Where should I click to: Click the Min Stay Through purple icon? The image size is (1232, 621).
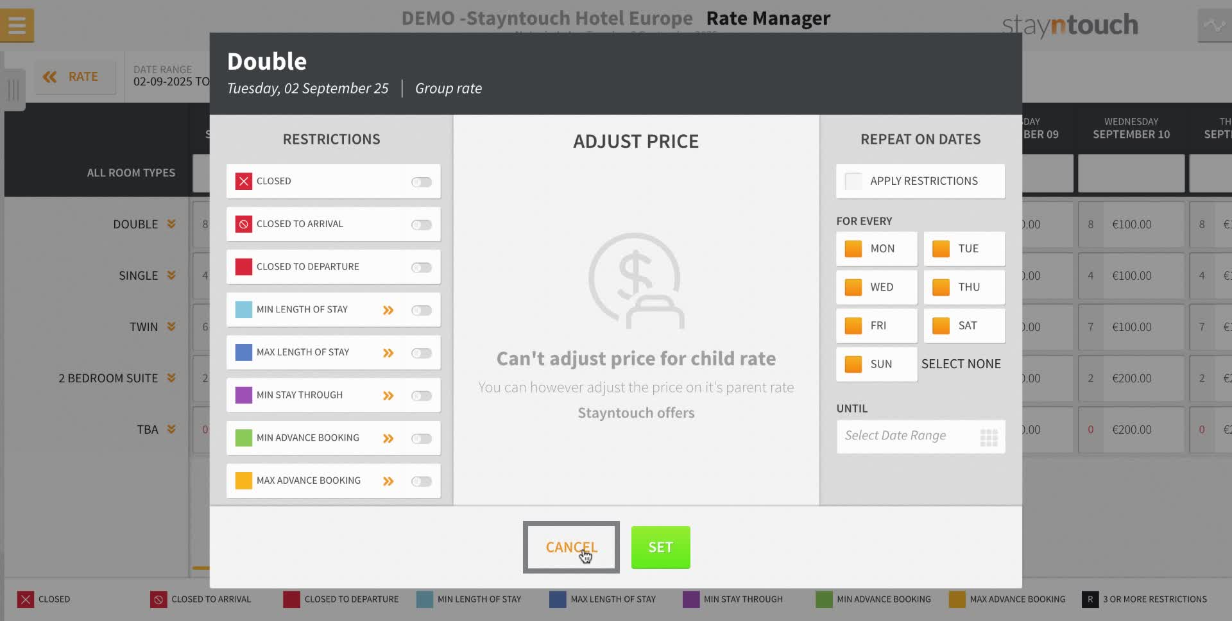pyautogui.click(x=243, y=395)
